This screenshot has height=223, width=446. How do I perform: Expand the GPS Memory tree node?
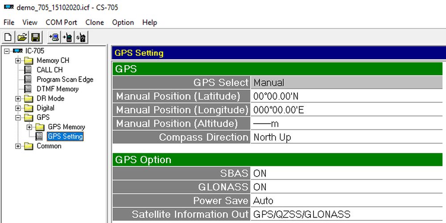coord(29,127)
